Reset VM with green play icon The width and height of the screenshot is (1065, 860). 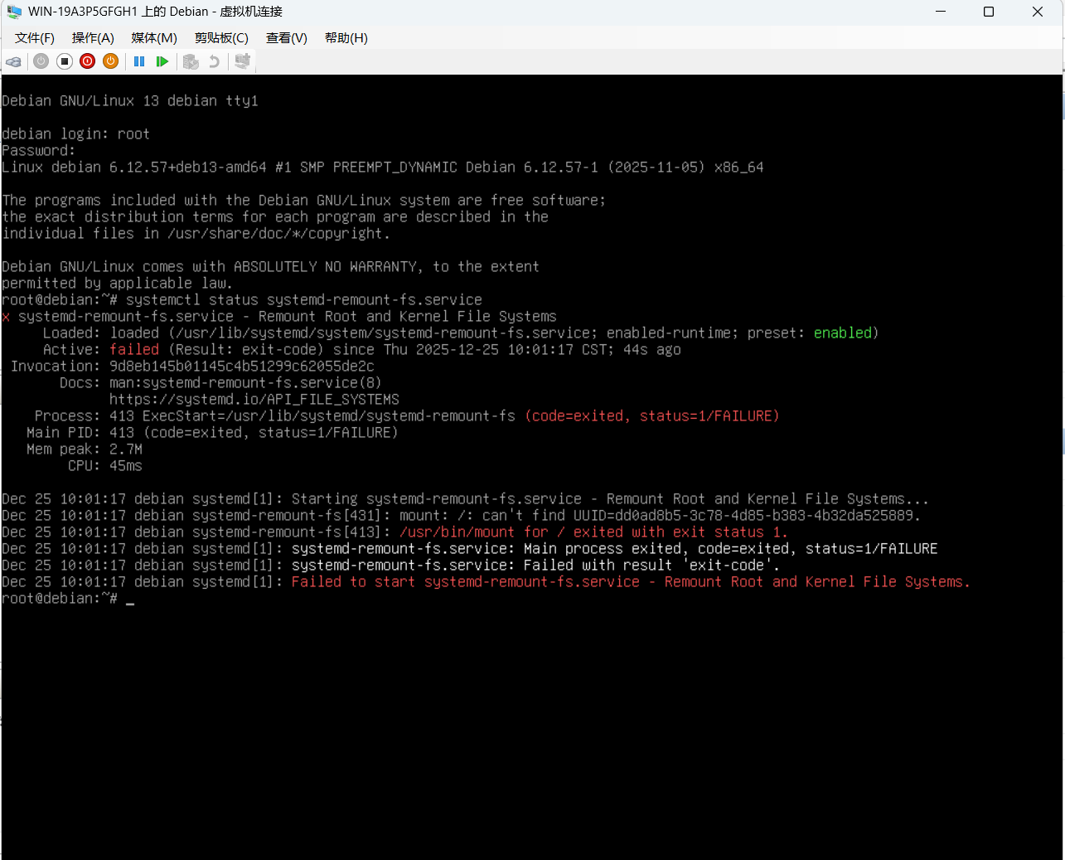(162, 61)
